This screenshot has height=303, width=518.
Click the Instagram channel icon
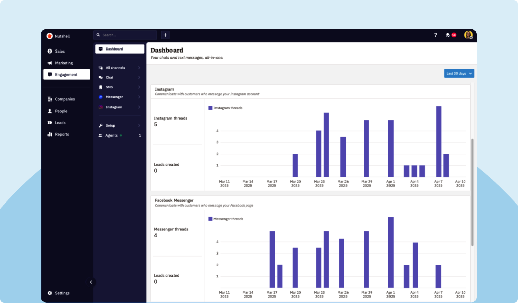pyautogui.click(x=102, y=107)
